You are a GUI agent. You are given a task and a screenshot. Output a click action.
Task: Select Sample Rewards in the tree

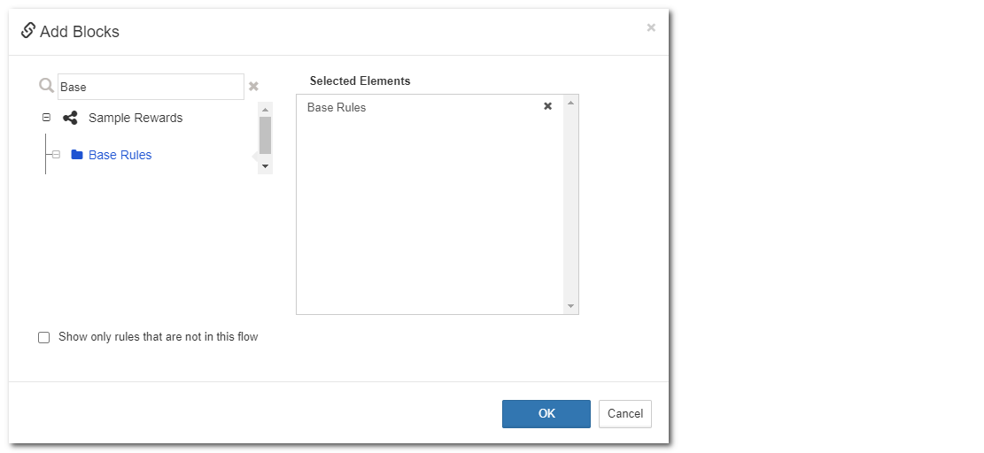click(x=136, y=118)
